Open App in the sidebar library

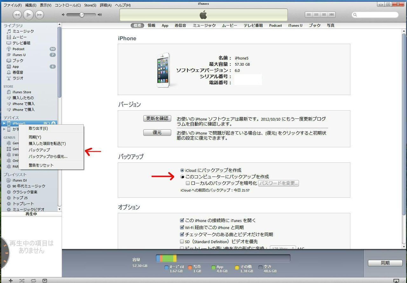(x=16, y=66)
